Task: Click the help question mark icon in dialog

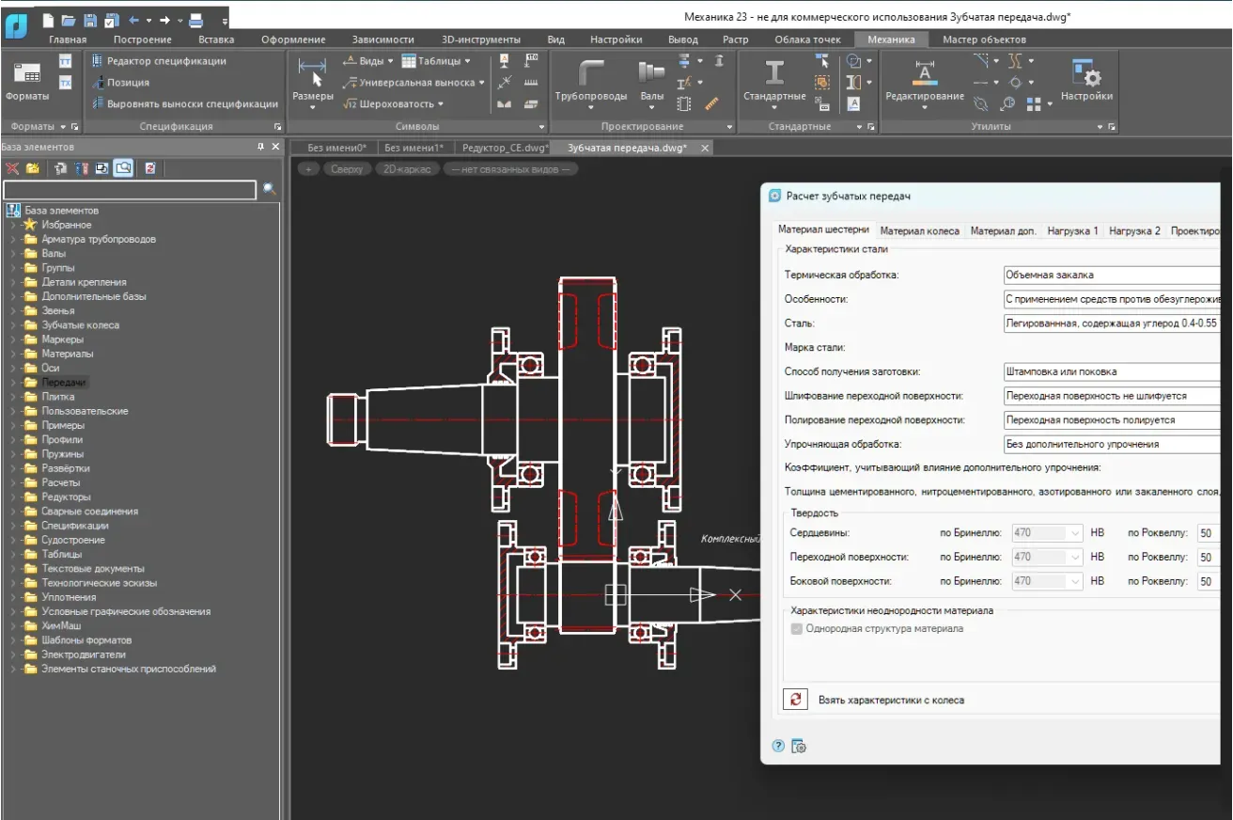Action: tap(778, 746)
